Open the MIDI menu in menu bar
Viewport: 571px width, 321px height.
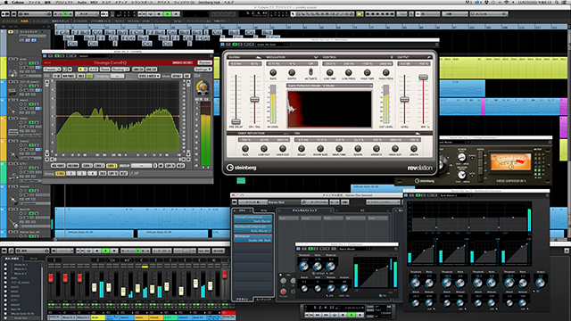93,2
